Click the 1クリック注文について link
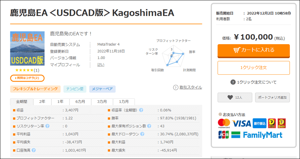The height and width of the screenshot is (159, 300). 257,82
